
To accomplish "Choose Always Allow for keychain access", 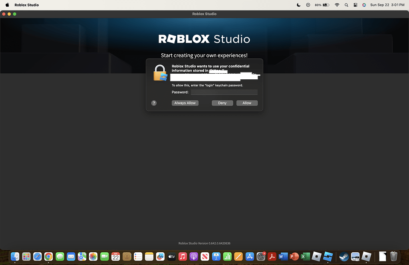I will pos(185,103).
